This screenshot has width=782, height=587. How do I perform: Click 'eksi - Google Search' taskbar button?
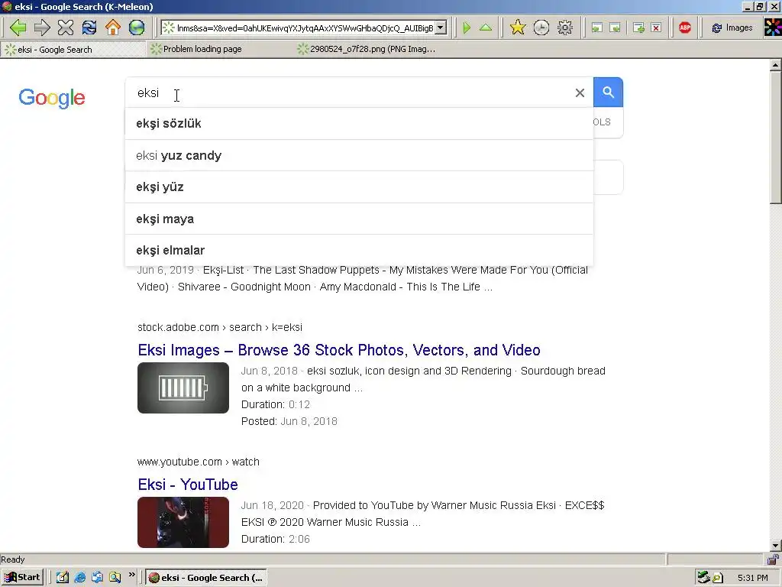tap(206, 578)
